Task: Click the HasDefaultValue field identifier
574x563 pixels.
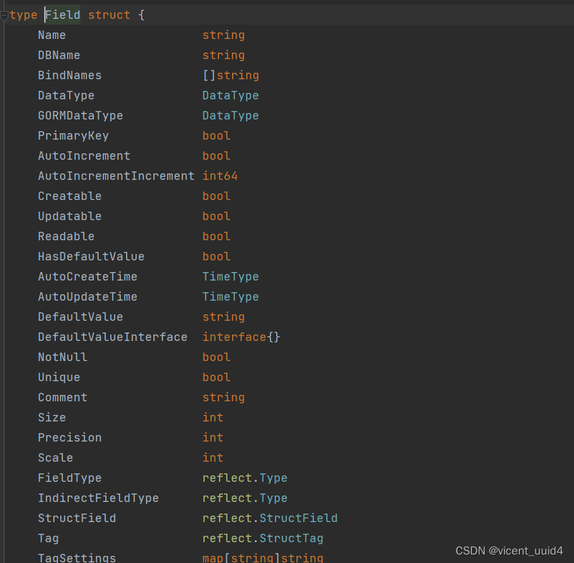Action: pos(91,256)
